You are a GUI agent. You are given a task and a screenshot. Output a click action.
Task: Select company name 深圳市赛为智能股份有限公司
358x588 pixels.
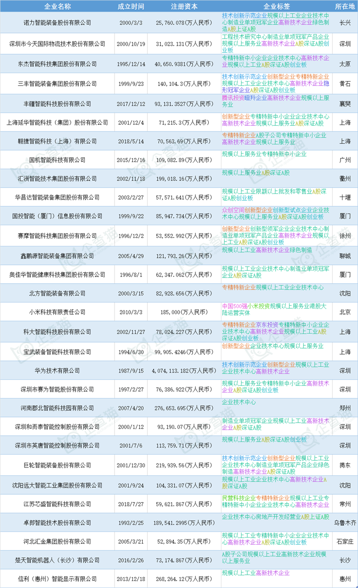tap(57, 389)
